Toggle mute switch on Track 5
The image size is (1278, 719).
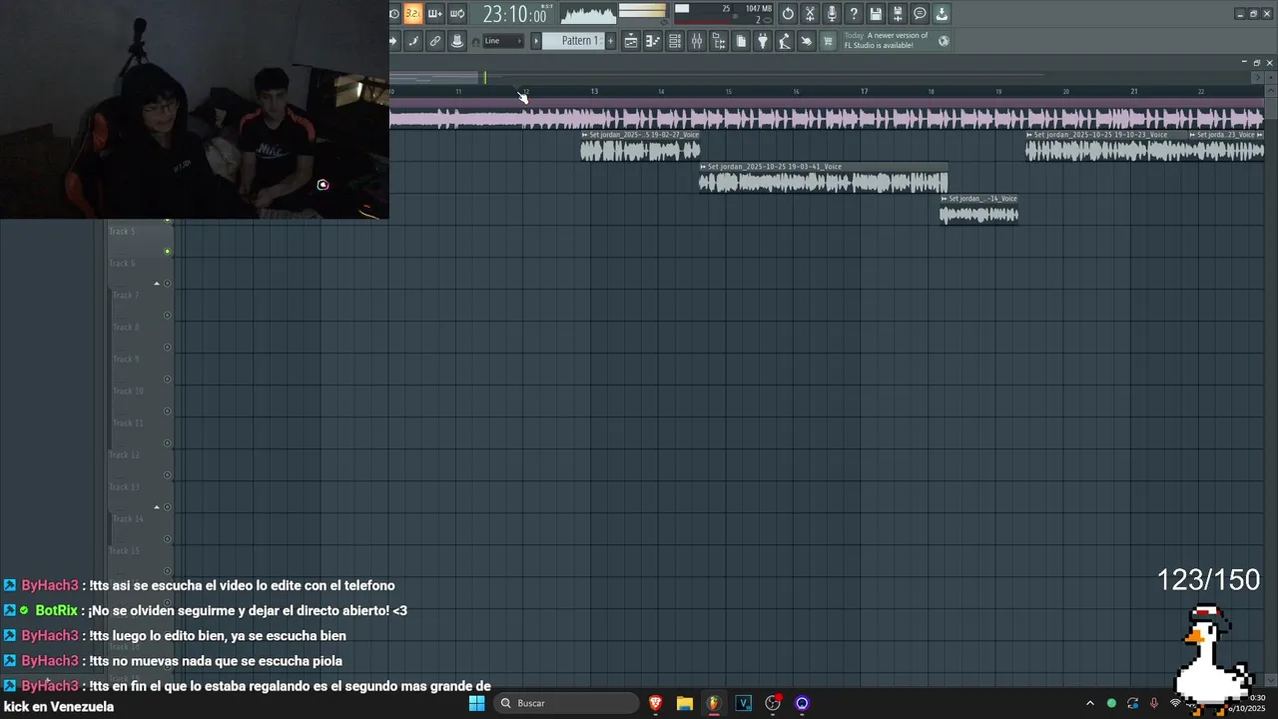(167, 252)
